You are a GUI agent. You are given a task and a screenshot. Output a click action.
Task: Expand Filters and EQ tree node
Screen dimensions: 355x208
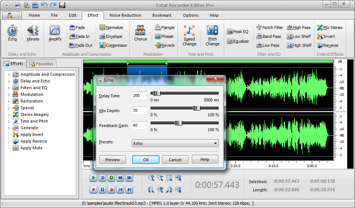point(9,88)
